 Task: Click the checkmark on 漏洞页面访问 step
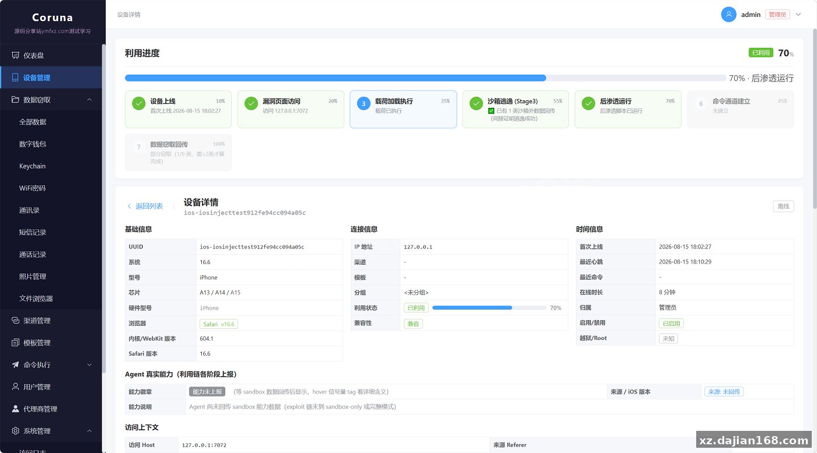(x=251, y=103)
